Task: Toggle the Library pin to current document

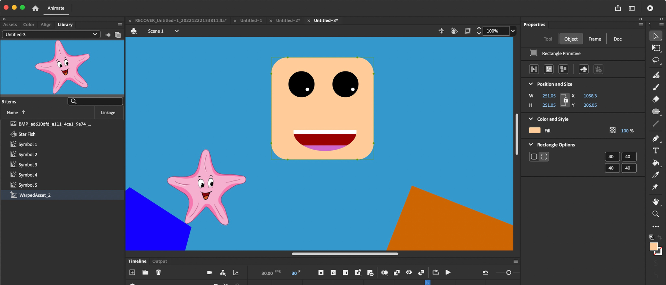Action: [x=107, y=35]
